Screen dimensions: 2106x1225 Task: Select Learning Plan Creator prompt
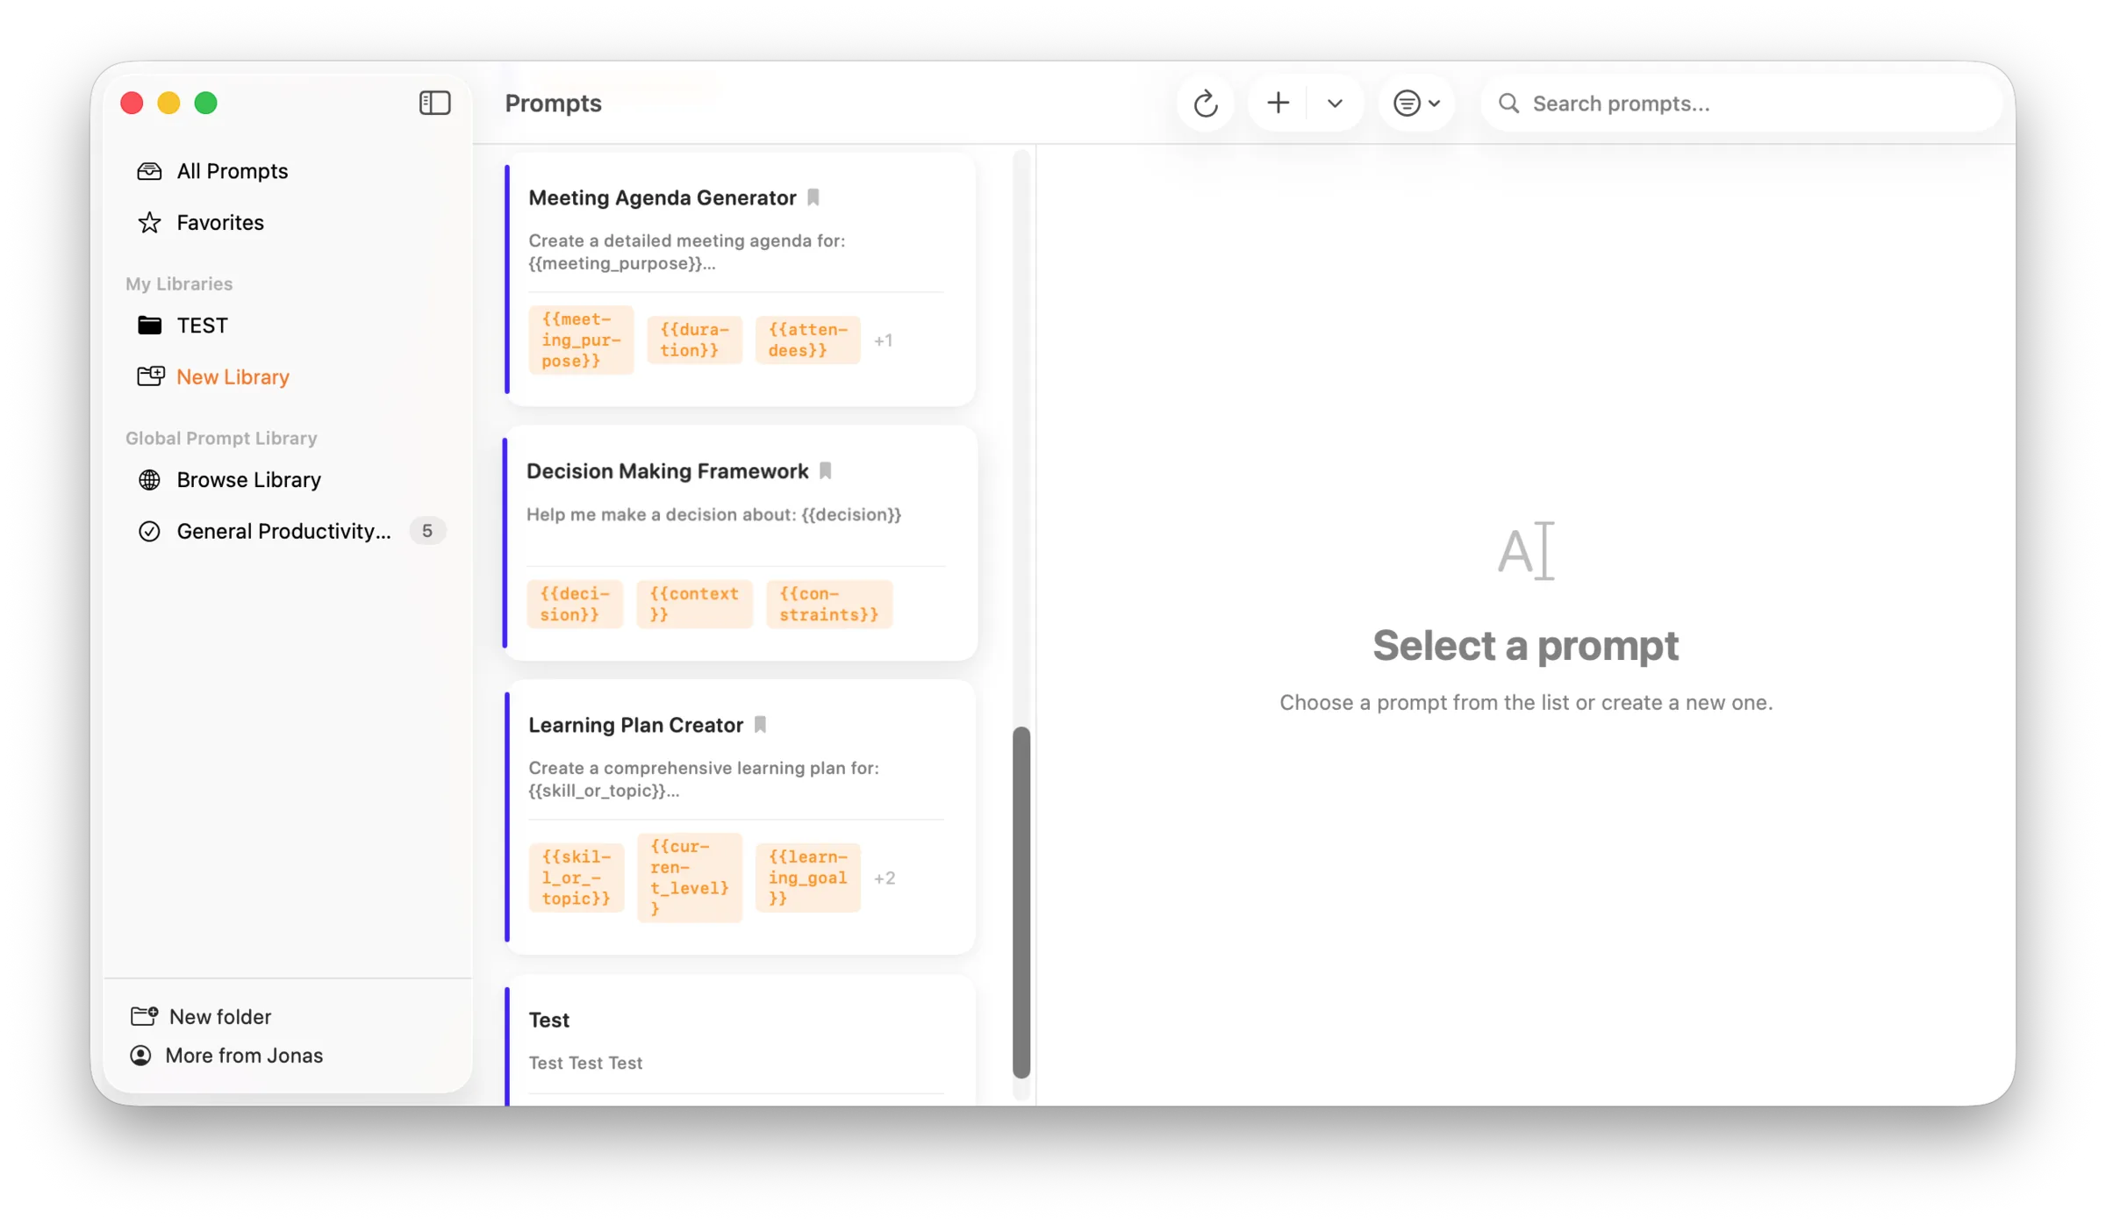click(741, 817)
